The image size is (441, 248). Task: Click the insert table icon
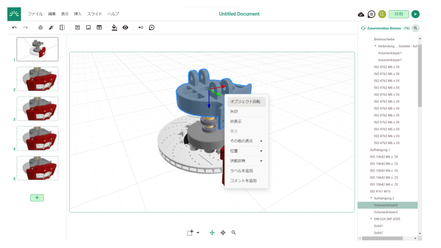(99, 28)
